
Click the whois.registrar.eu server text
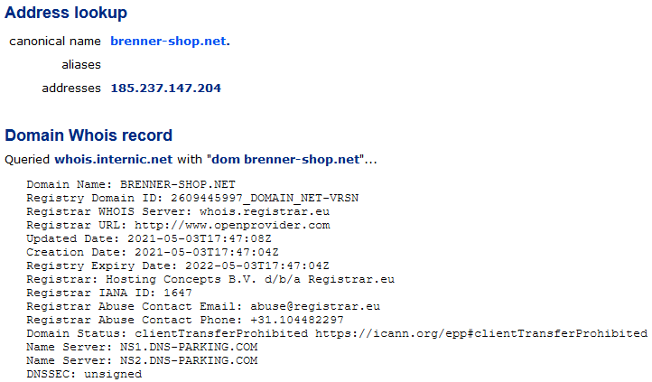pos(265,211)
